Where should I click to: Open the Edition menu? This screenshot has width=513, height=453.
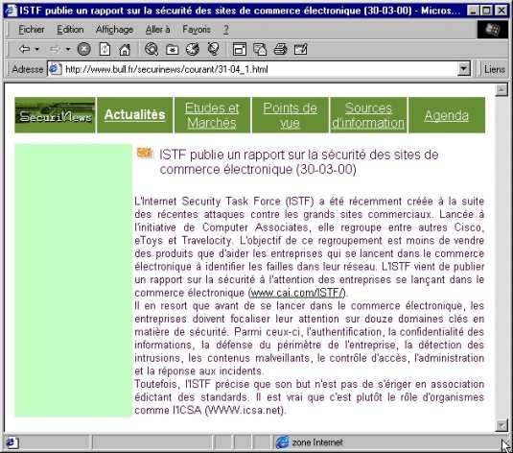(70, 30)
